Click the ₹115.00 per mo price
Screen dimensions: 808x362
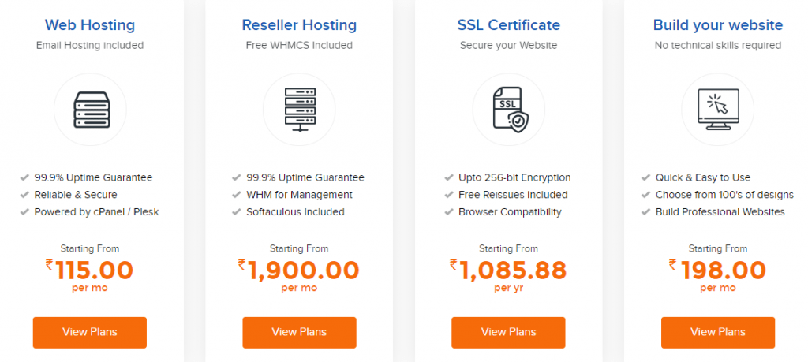(x=90, y=275)
